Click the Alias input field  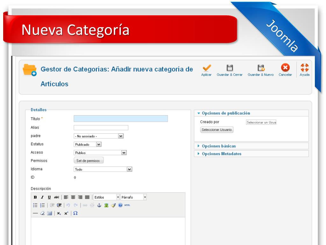point(101,128)
